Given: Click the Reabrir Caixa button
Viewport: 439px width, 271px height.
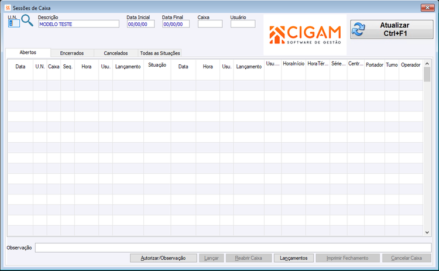Looking at the screenshot, I should point(249,258).
